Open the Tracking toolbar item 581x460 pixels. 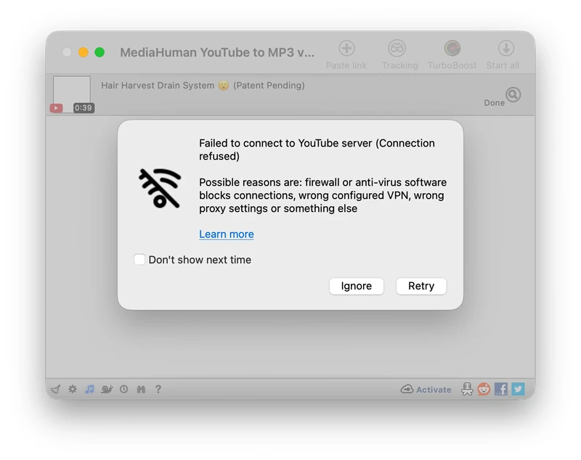(399, 54)
